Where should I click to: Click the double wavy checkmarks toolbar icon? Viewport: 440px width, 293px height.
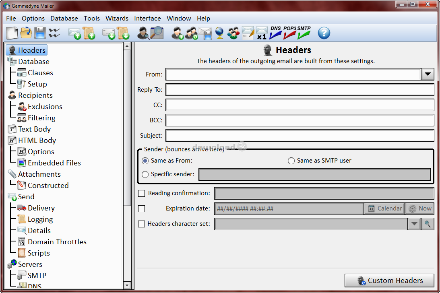(54, 33)
